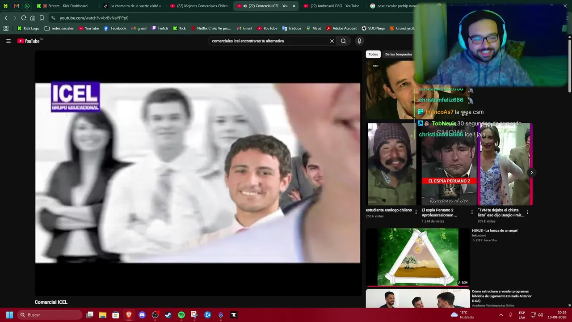The width and height of the screenshot is (572, 322).
Task: Open the Windows Start menu
Action: 9,315
